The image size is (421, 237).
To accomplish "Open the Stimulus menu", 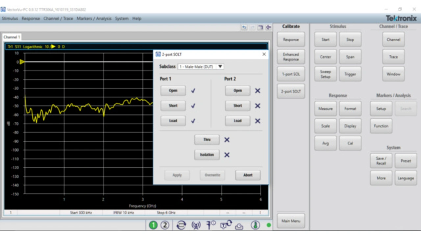I will (x=10, y=19).
